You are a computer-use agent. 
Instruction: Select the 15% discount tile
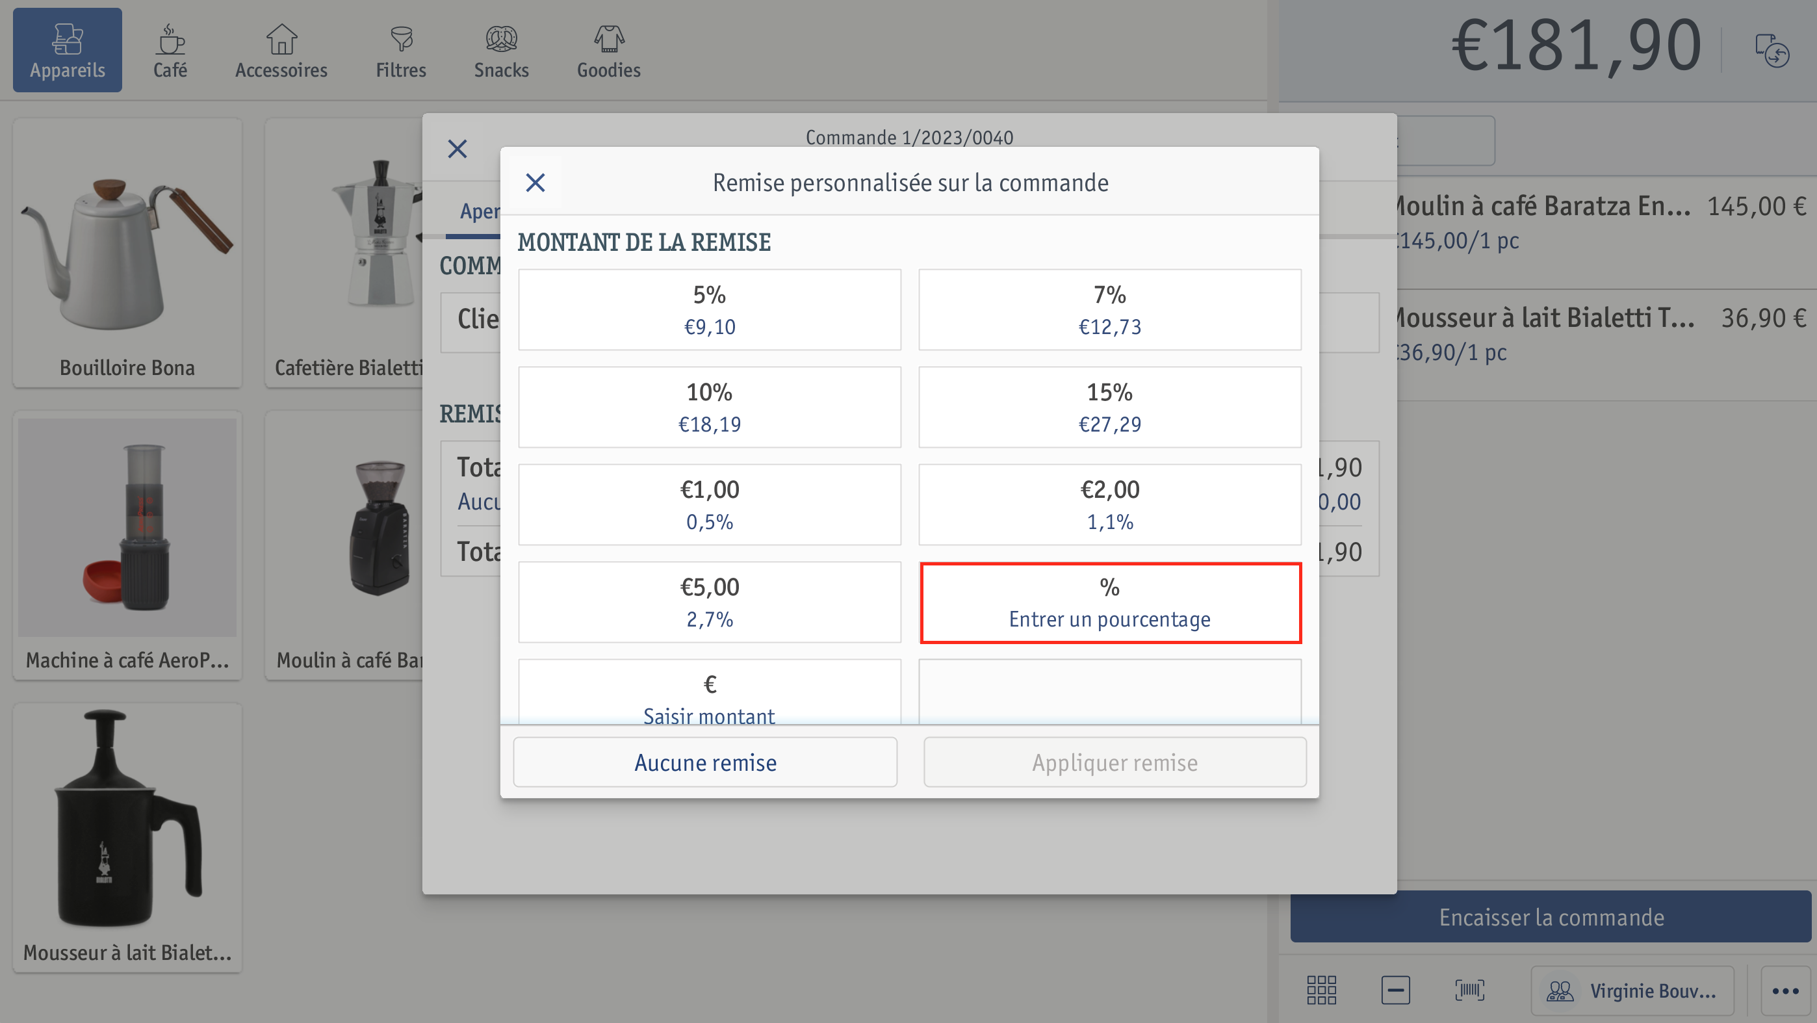pyautogui.click(x=1109, y=407)
